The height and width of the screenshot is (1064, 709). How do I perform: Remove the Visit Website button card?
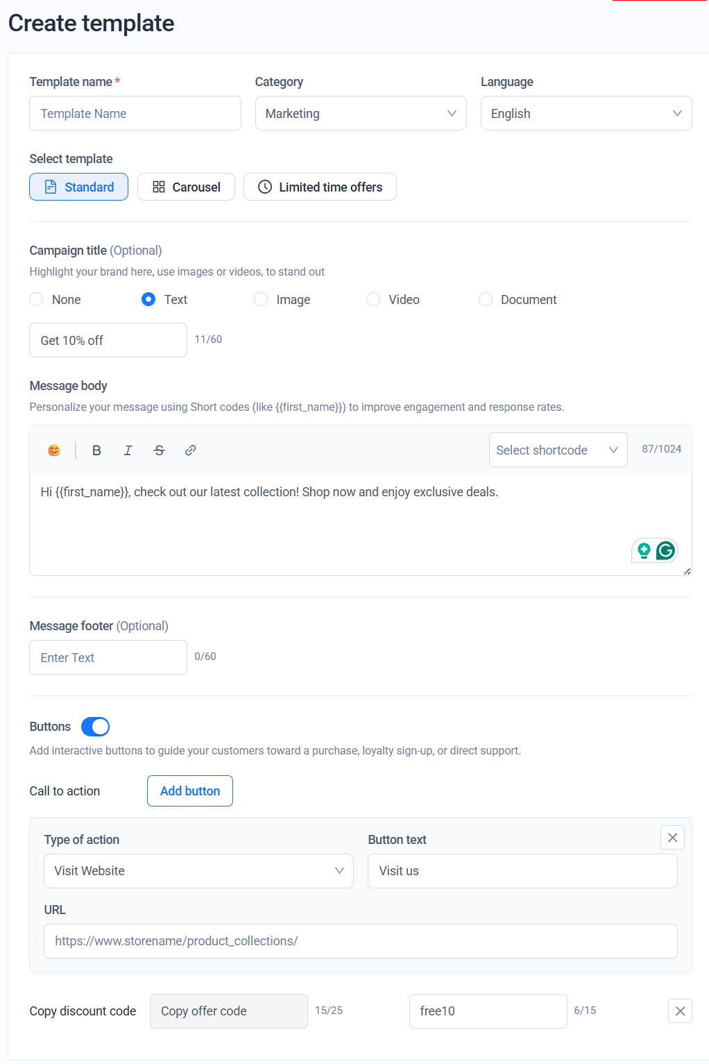point(672,838)
